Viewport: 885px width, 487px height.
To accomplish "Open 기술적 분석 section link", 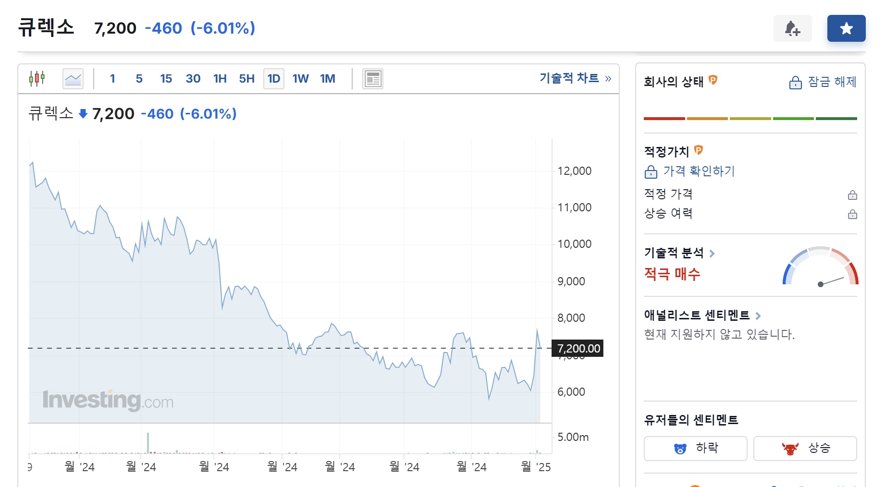I will [x=674, y=253].
